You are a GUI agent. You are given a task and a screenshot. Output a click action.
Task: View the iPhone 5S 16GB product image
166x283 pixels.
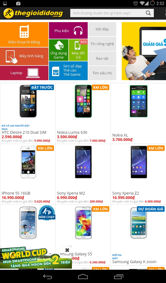28,162
